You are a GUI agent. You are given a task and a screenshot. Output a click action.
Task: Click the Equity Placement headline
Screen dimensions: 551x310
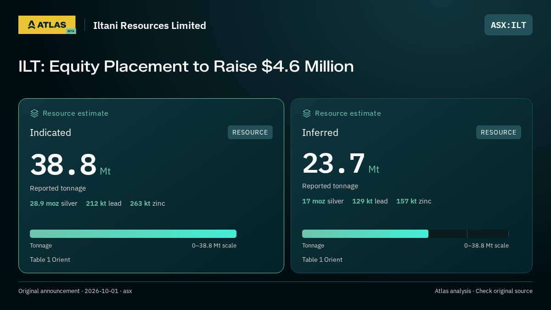click(186, 66)
